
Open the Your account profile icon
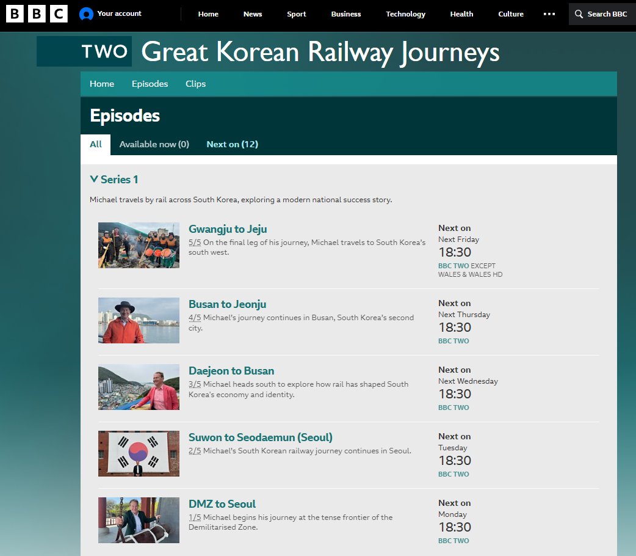tap(86, 14)
